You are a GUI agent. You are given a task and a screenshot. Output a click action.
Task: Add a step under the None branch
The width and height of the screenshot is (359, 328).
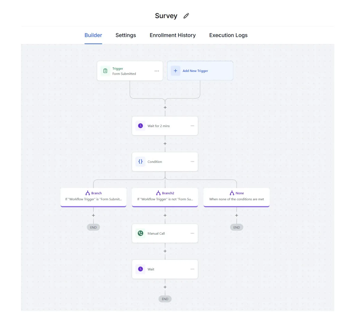[x=237, y=215]
